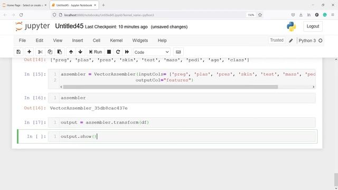Image resolution: width=338 pixels, height=190 pixels.
Task: Insert a cell below with plus icon
Action: click(x=30, y=52)
